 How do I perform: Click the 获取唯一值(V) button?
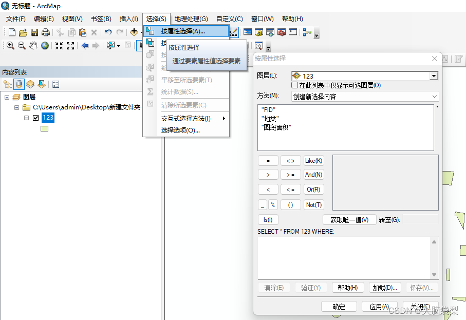pyautogui.click(x=349, y=220)
